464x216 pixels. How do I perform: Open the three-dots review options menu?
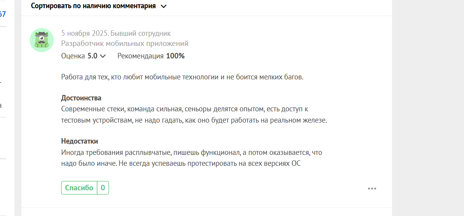[x=372, y=189]
